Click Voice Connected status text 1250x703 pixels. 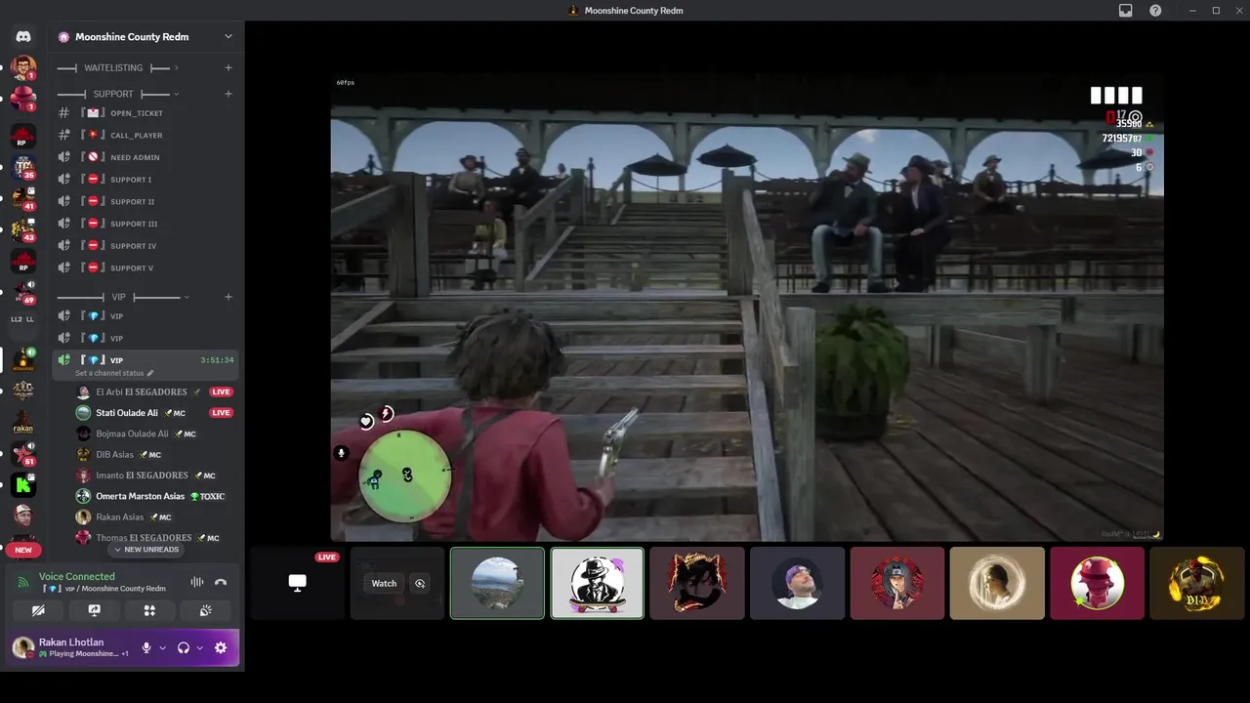coord(76,576)
